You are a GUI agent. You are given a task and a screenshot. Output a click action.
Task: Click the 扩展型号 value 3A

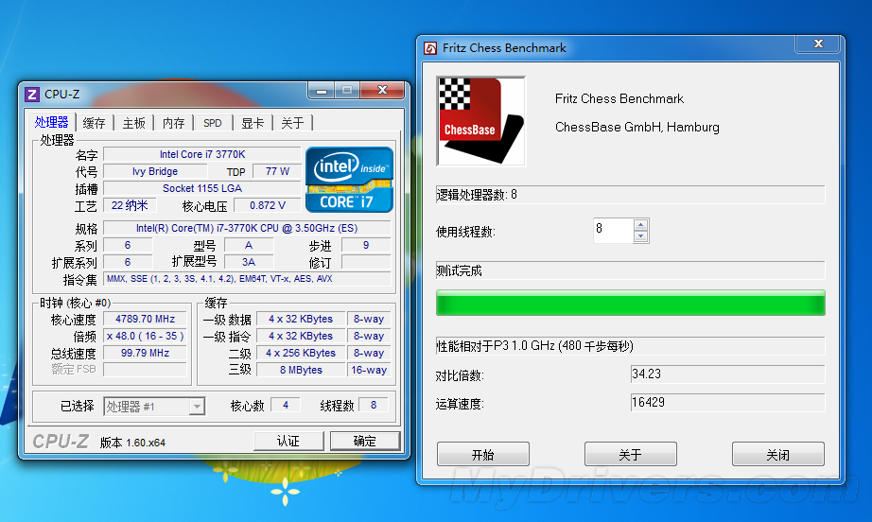click(249, 262)
